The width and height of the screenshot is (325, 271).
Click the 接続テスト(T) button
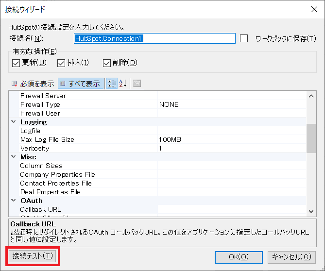pos(33,256)
